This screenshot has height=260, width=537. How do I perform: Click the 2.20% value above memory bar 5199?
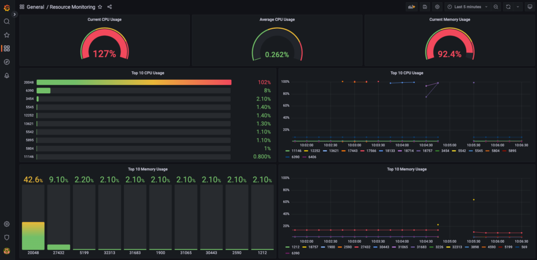coord(84,179)
